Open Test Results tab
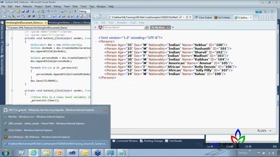The height and width of the screenshot is (157, 280). coord(173,141)
